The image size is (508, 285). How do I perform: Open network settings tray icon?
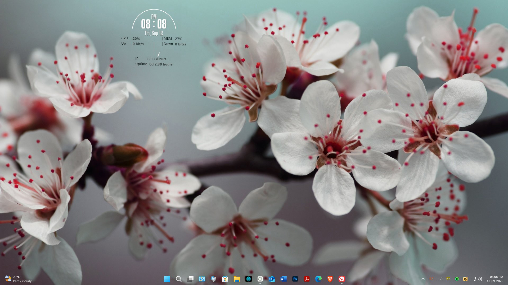pos(474,279)
